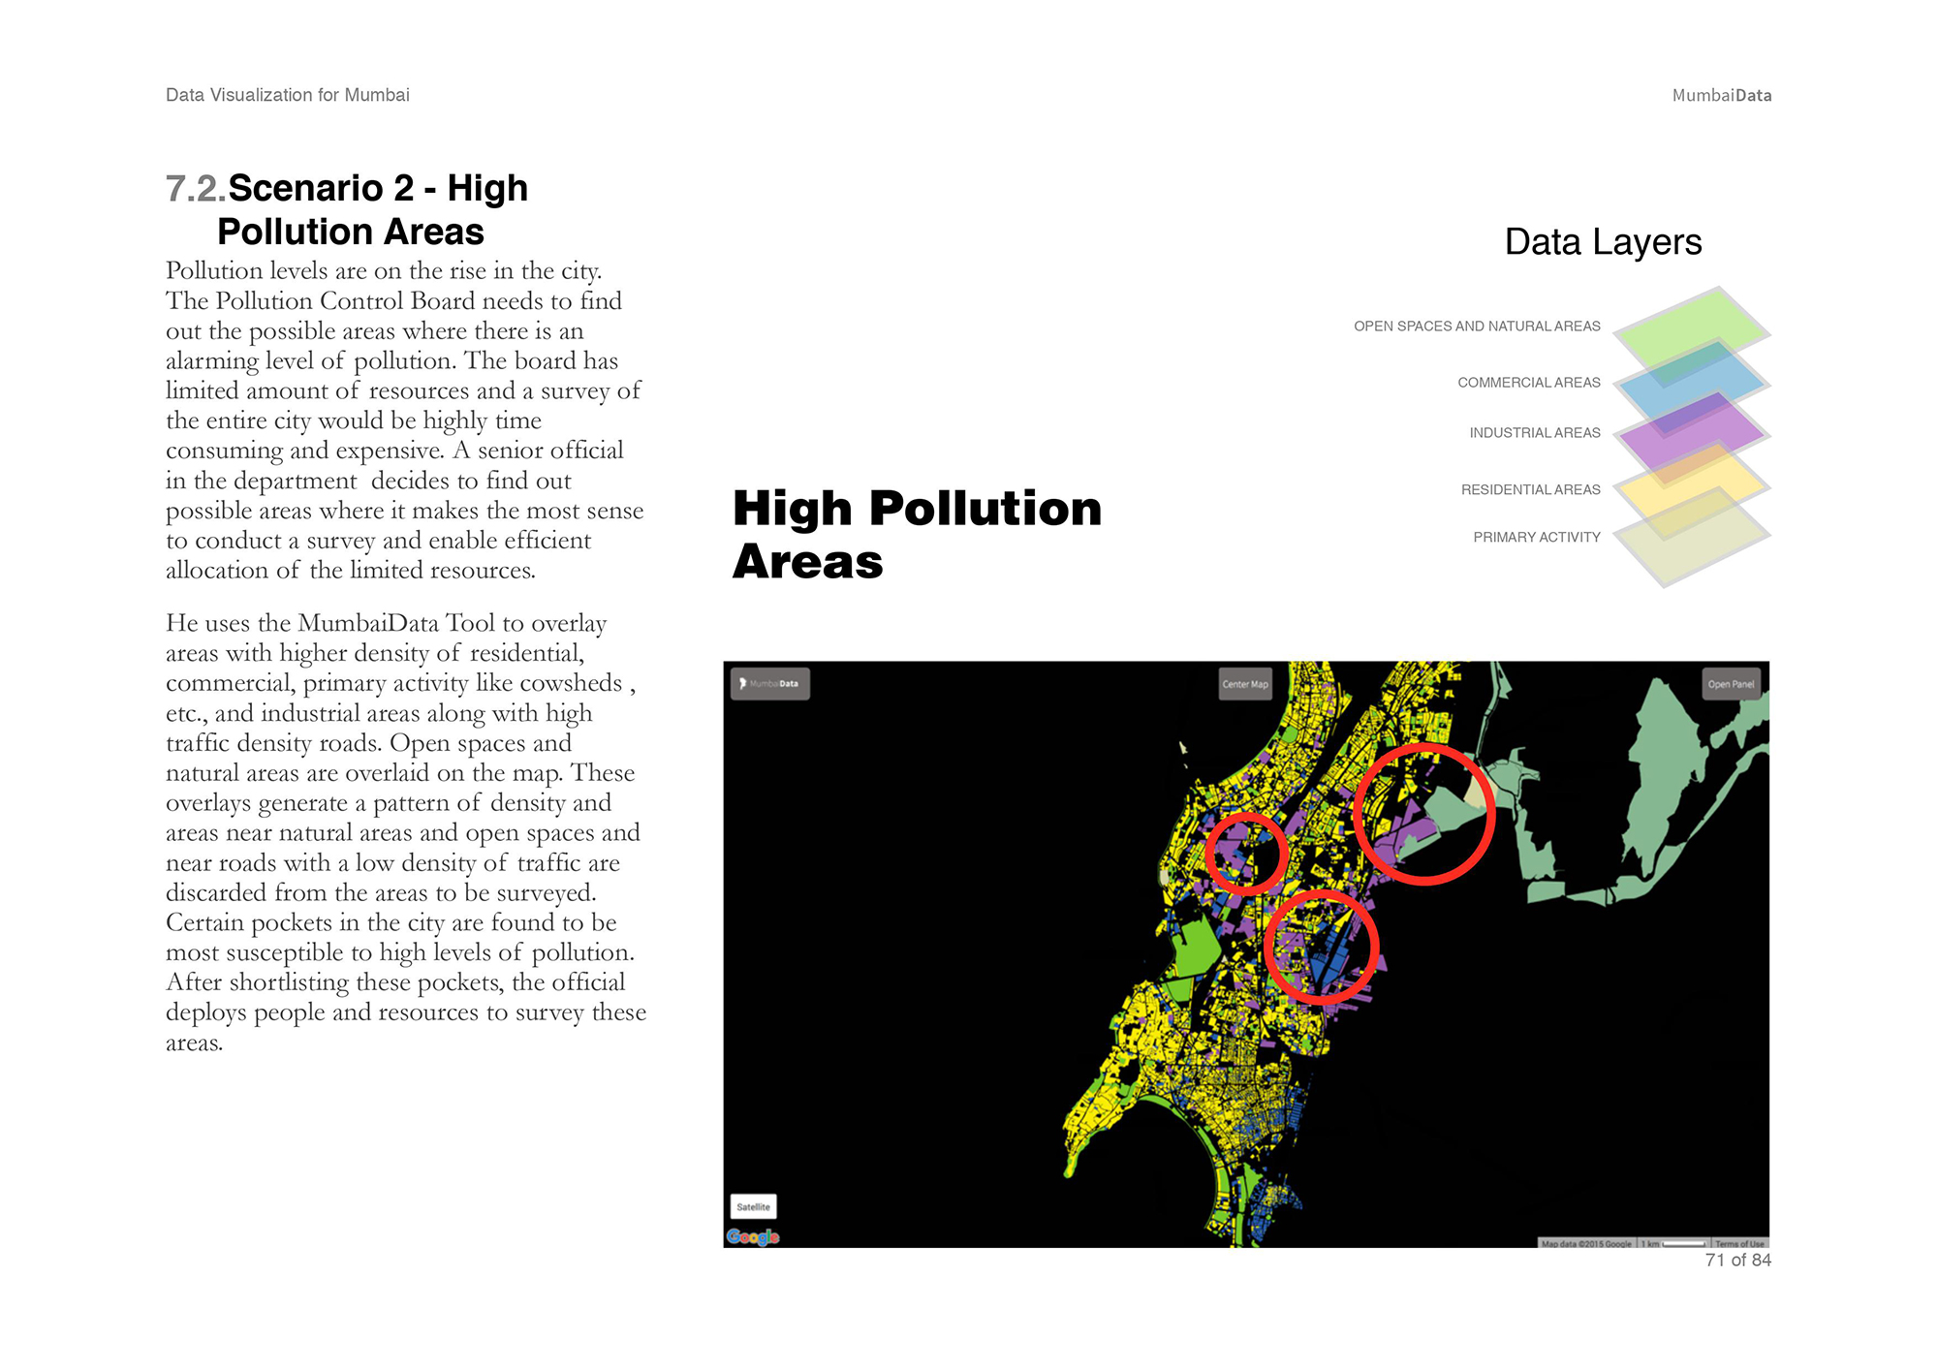Click the big green park polygon on map
The width and height of the screenshot is (1938, 1370).
(1197, 947)
